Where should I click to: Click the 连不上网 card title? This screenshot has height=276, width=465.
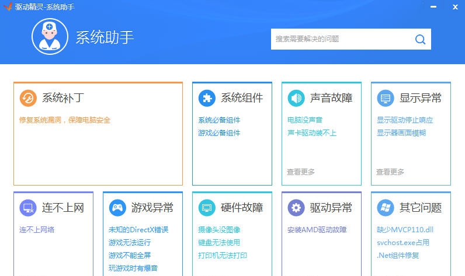pyautogui.click(x=63, y=208)
